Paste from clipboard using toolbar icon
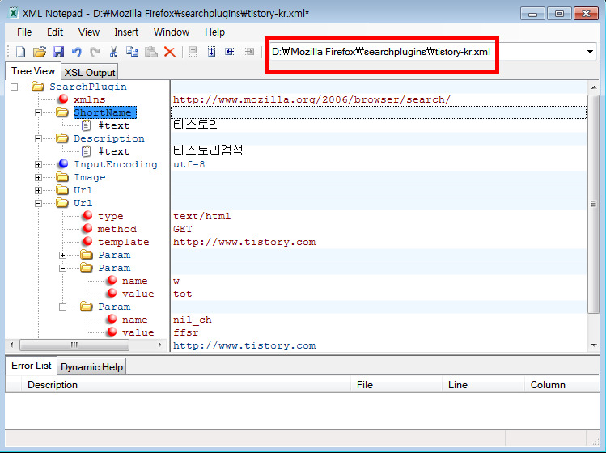 point(151,52)
